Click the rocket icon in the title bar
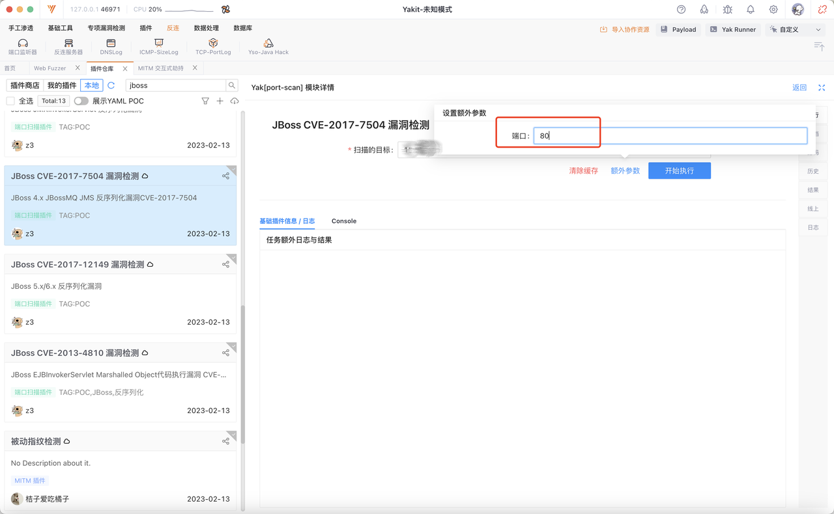Screen dimensions: 834x514 (x=704, y=10)
